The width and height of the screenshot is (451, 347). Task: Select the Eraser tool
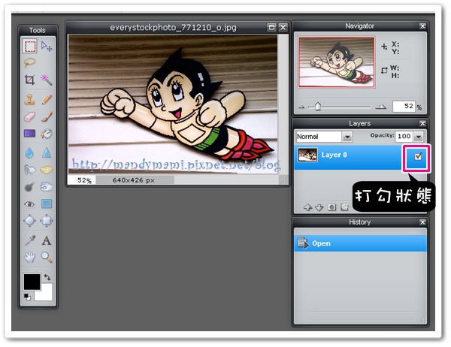pyautogui.click(x=30, y=116)
